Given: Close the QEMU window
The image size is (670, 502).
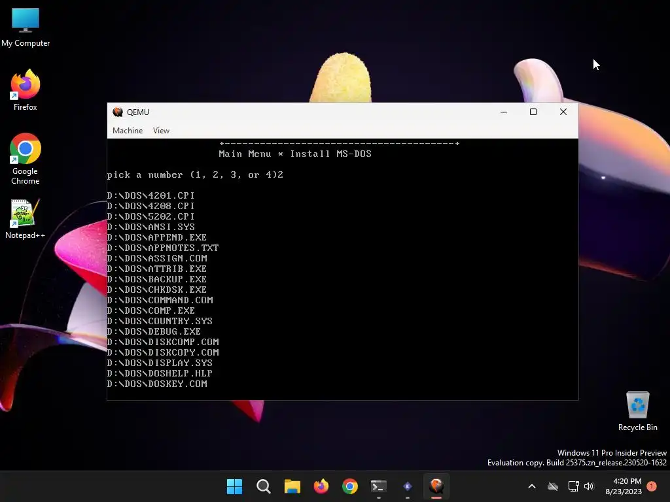Looking at the screenshot, I should point(563,112).
